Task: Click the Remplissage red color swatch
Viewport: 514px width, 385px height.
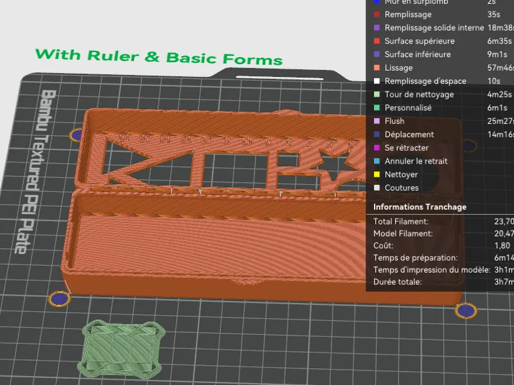Action: click(x=377, y=14)
